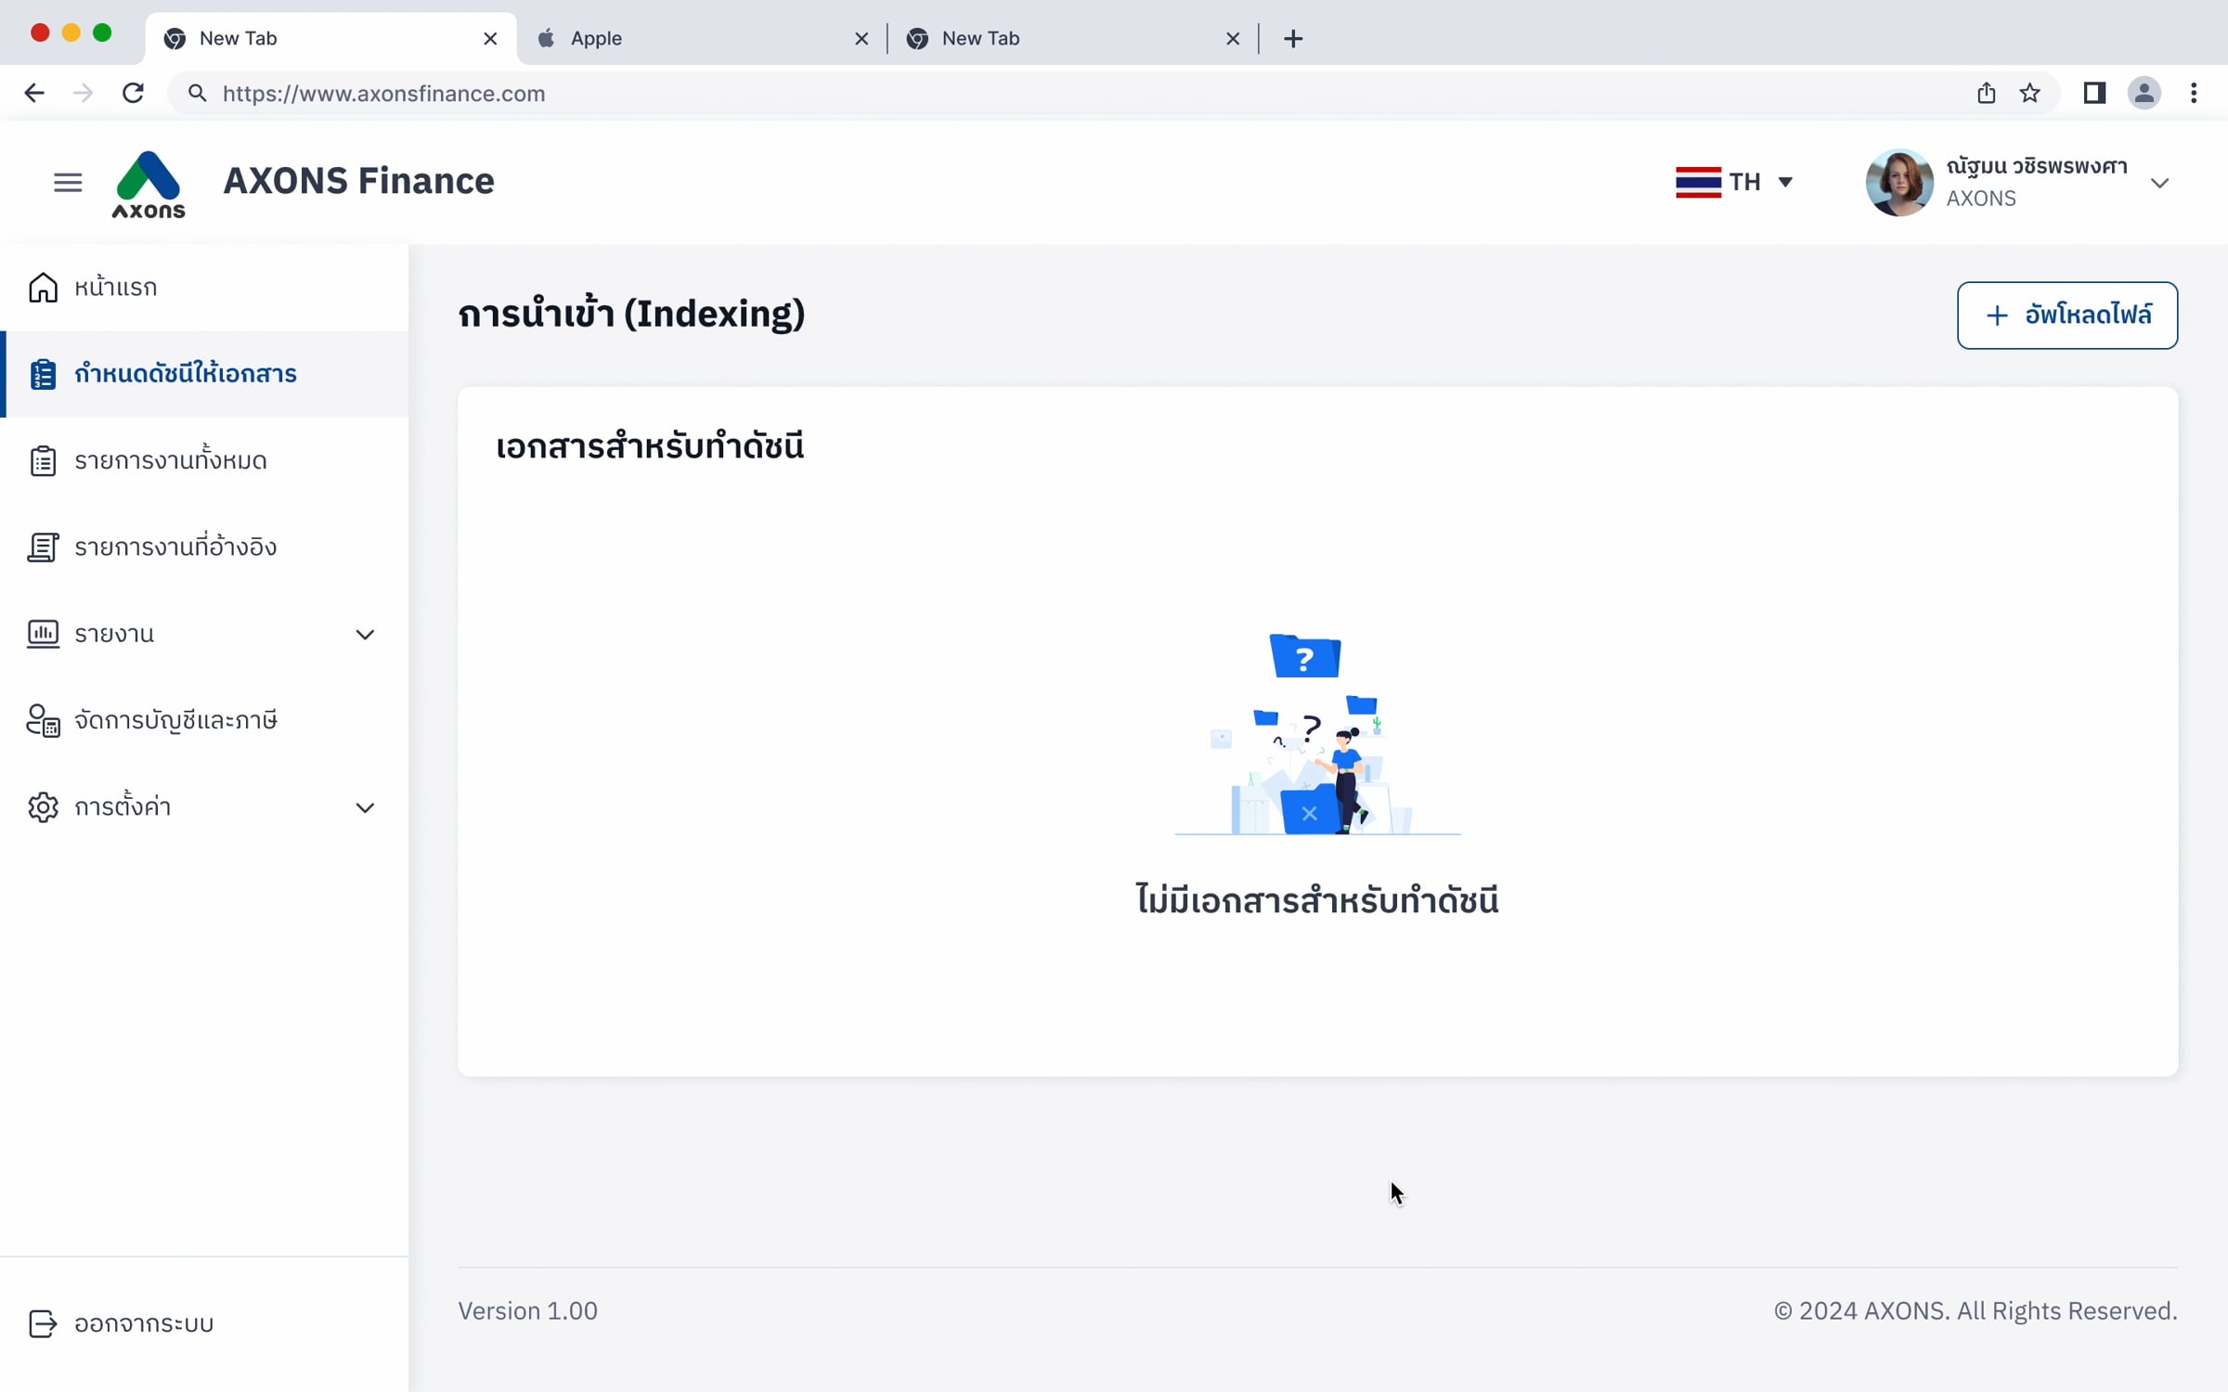Bookmark this page with the star icon
This screenshot has width=2228, height=1392.
click(2029, 93)
